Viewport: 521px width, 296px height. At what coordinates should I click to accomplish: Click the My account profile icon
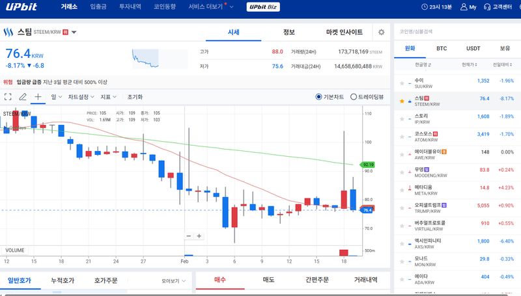click(x=464, y=7)
